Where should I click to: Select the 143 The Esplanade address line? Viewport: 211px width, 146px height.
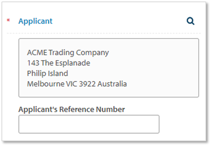coord(59,63)
